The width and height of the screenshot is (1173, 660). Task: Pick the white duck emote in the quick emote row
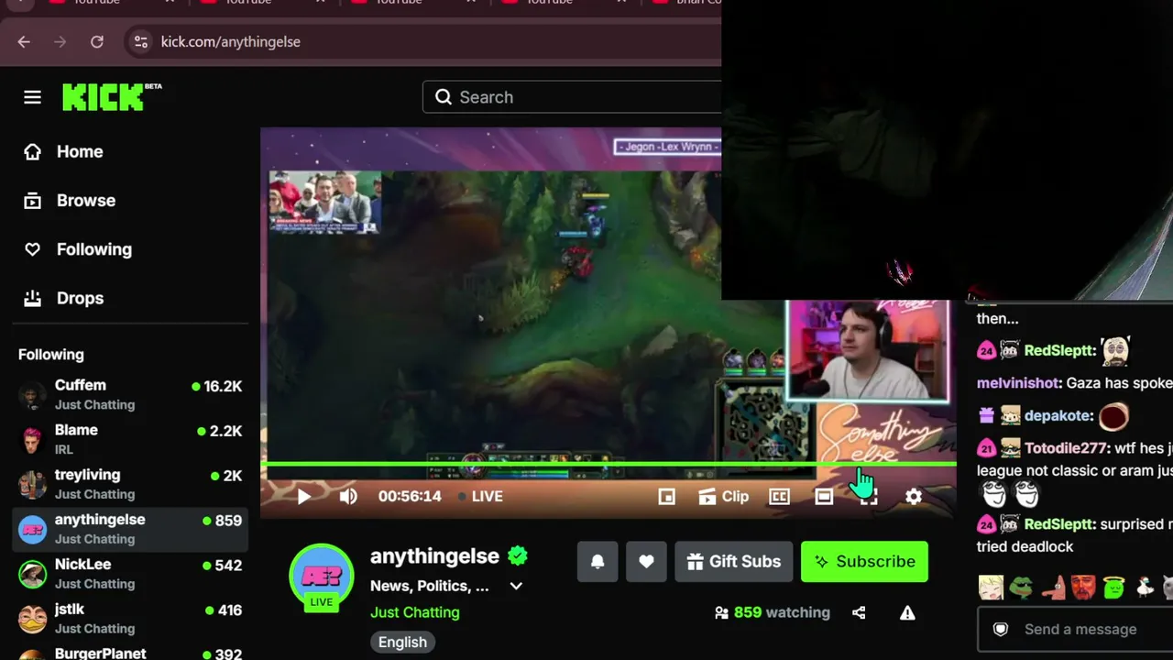click(x=1145, y=588)
